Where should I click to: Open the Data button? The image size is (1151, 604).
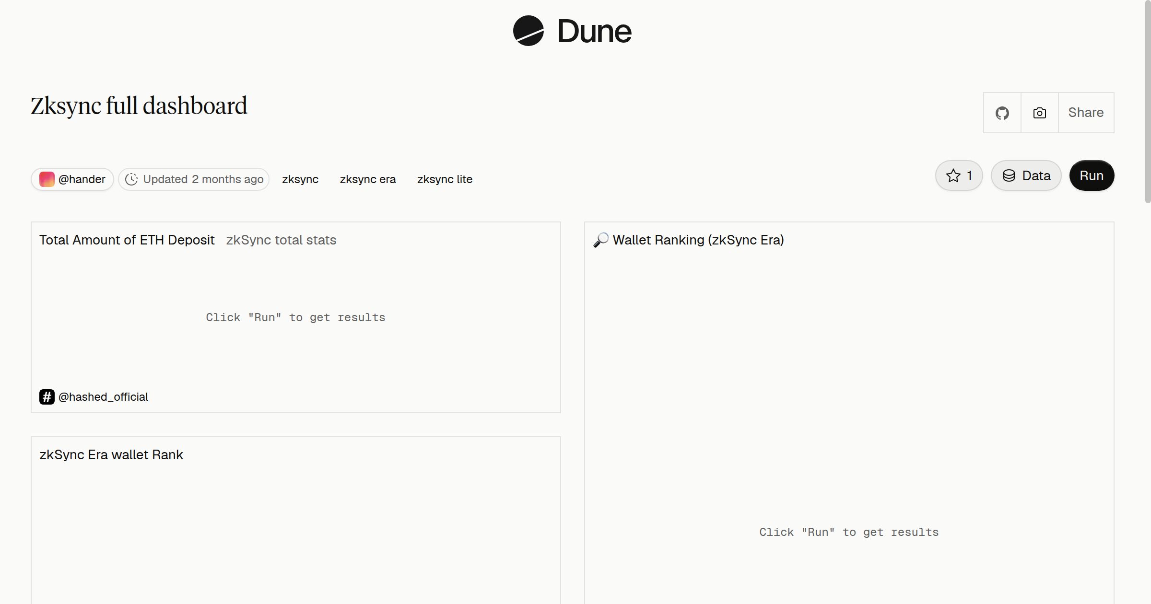[1026, 175]
